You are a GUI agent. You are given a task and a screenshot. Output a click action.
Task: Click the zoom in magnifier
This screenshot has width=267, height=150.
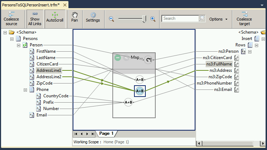tap(153, 19)
